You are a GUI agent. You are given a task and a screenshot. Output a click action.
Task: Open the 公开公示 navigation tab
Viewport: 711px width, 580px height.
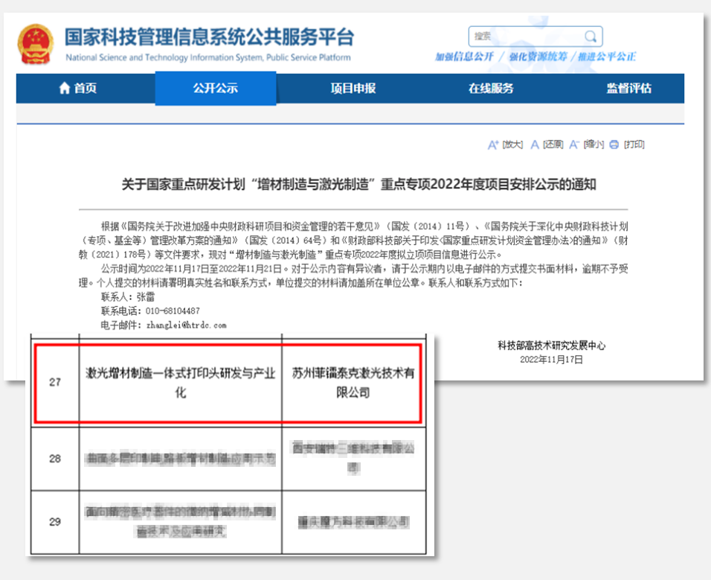point(216,89)
